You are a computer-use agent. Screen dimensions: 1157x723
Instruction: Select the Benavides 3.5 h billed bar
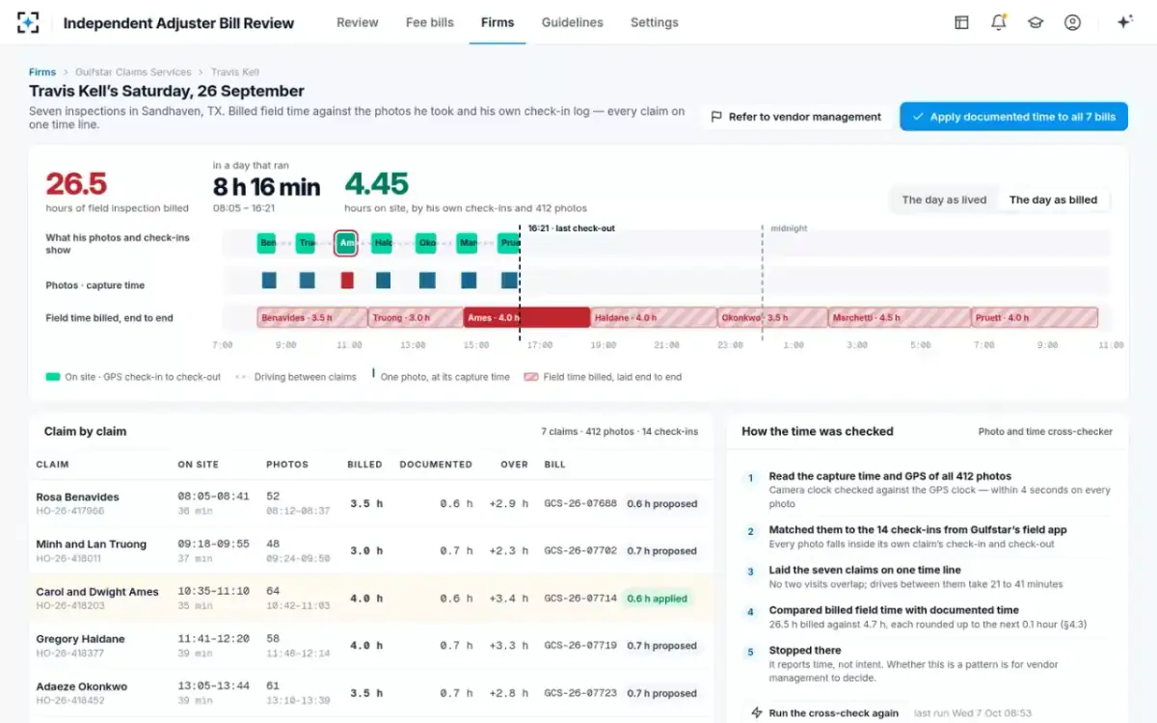(312, 317)
